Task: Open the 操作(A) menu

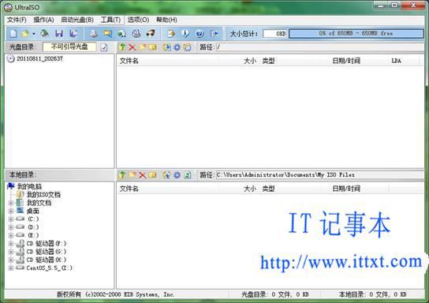Action: click(x=43, y=20)
